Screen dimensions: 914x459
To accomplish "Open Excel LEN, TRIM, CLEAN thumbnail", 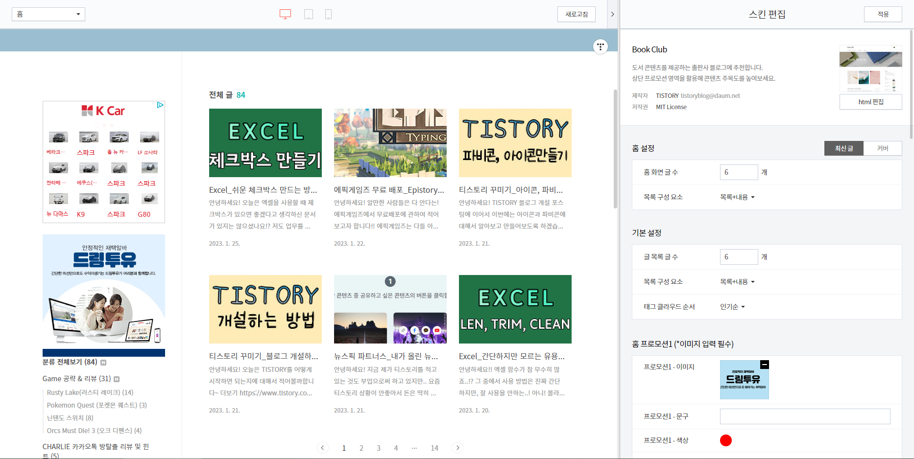I will [x=515, y=309].
